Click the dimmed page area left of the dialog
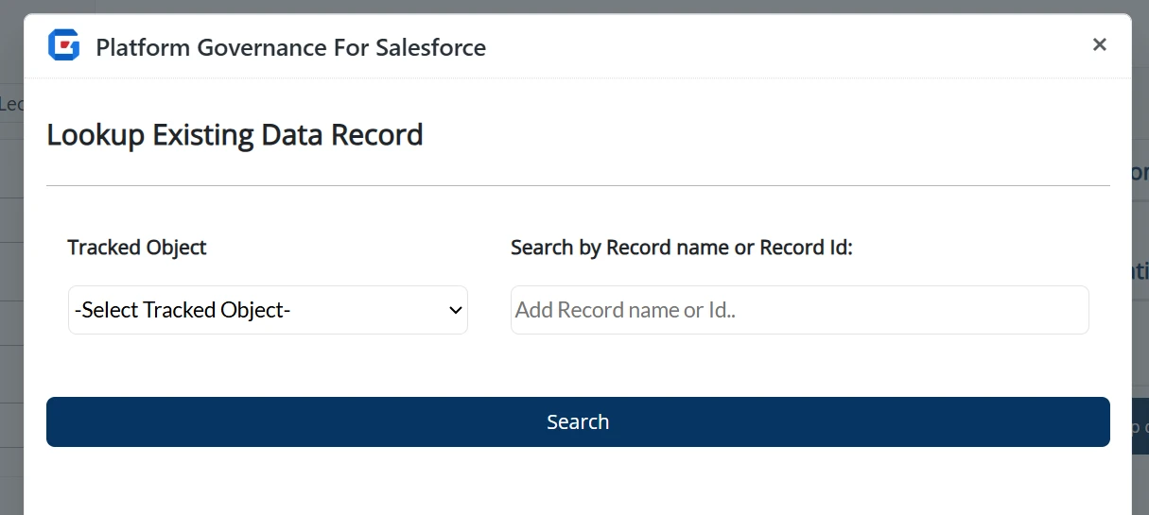Viewport: 1149px width, 515px height. [10, 283]
